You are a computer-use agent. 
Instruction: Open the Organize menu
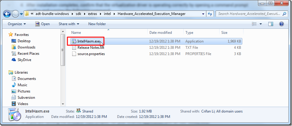17,24
